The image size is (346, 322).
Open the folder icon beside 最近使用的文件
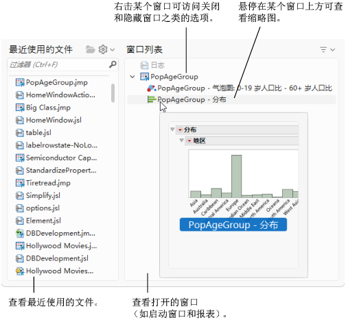click(x=90, y=49)
